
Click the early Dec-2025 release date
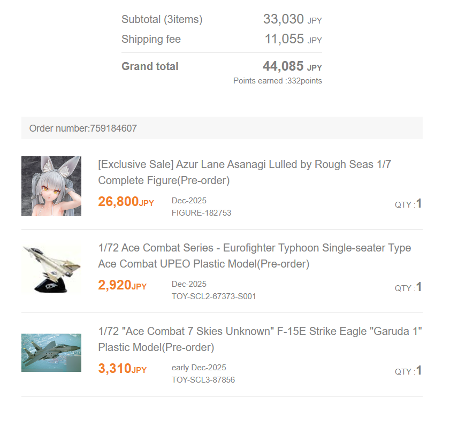(x=199, y=368)
